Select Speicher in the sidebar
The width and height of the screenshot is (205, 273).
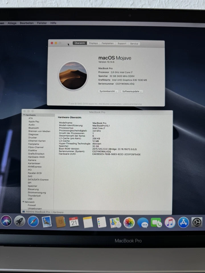click(32, 186)
